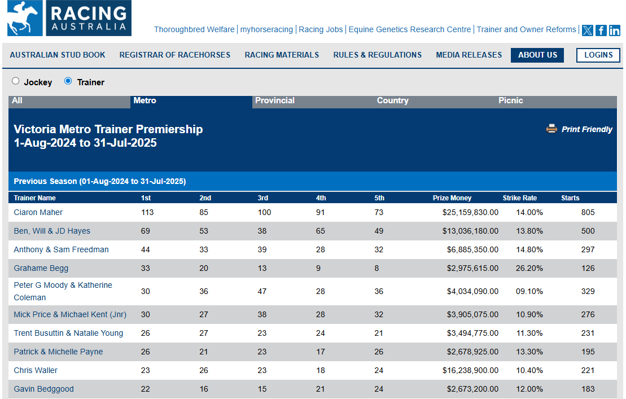
Task: Click the Logins button
Action: [598, 55]
